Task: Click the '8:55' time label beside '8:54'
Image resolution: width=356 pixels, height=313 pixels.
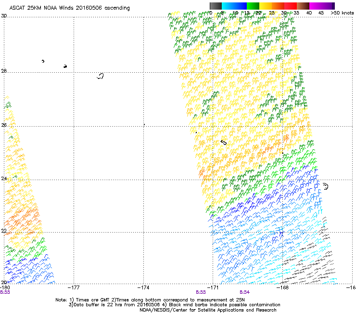Action: pyautogui.click(x=201, y=292)
